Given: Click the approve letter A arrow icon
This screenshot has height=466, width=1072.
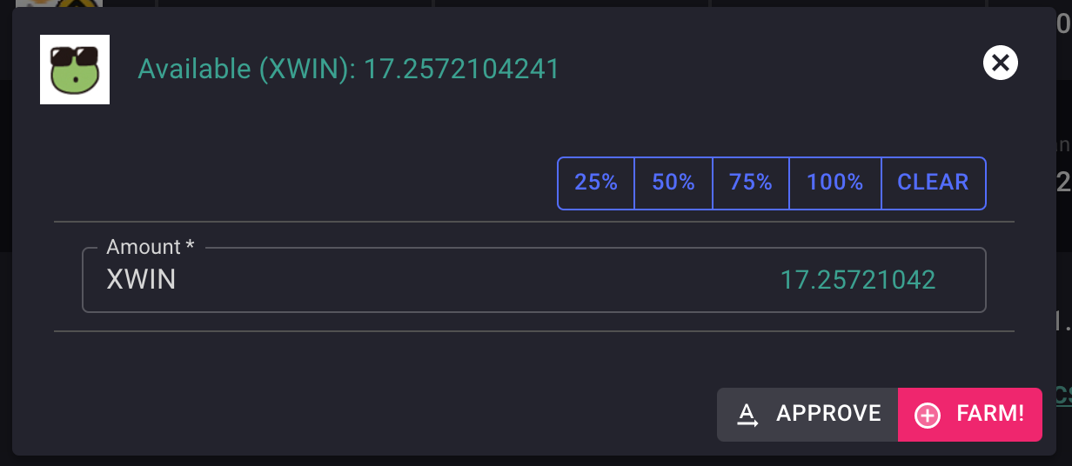Looking at the screenshot, I should click(x=747, y=416).
